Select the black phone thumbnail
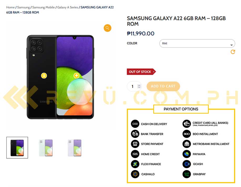Screen dimensions: 241x187 coord(17,148)
